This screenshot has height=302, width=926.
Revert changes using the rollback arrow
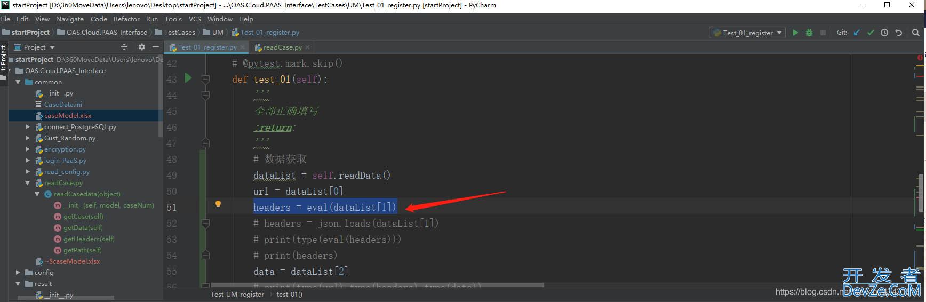(899, 33)
